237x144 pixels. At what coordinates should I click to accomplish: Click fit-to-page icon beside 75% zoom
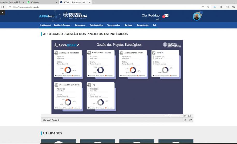[189, 116]
